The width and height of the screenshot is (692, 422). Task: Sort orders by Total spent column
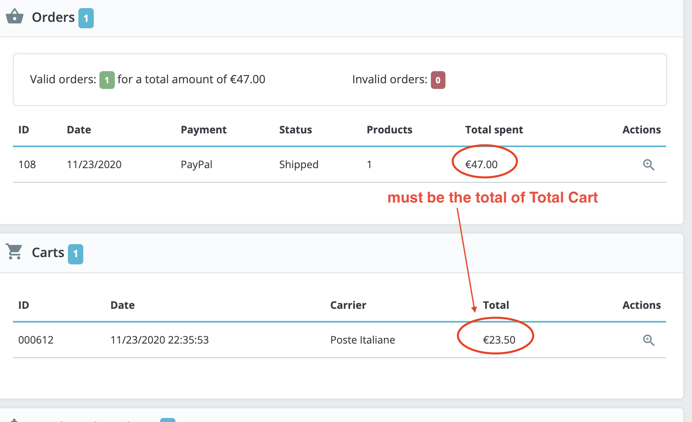494,130
